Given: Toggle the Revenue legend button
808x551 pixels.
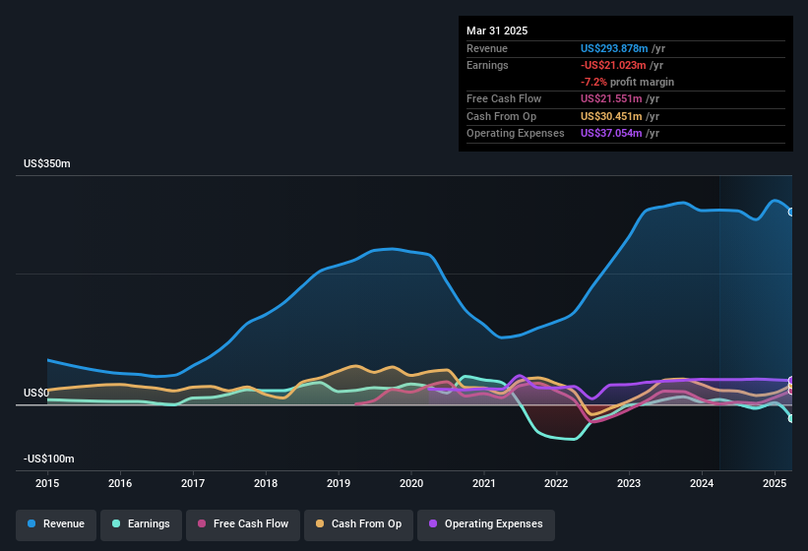Looking at the screenshot, I should point(56,524).
